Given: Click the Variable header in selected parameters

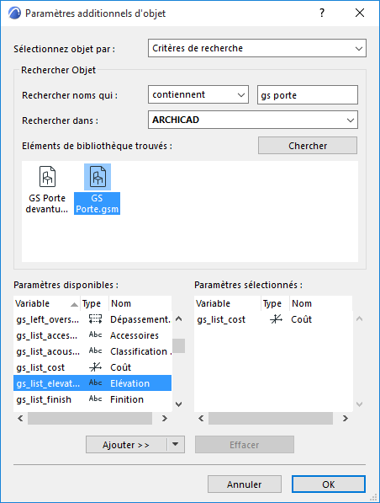Looking at the screenshot, I should pyautogui.click(x=228, y=303).
